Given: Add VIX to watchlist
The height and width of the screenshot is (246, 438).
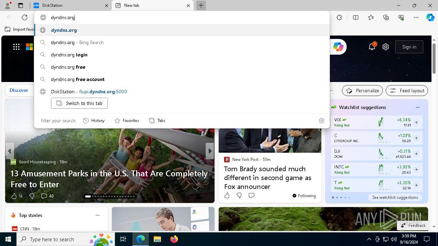Looking at the screenshot, I should point(416,122).
